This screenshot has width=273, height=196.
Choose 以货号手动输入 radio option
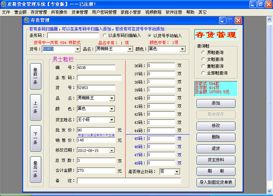(150, 36)
